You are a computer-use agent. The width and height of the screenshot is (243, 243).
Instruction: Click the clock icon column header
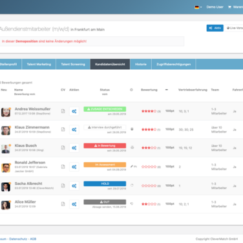(131, 90)
